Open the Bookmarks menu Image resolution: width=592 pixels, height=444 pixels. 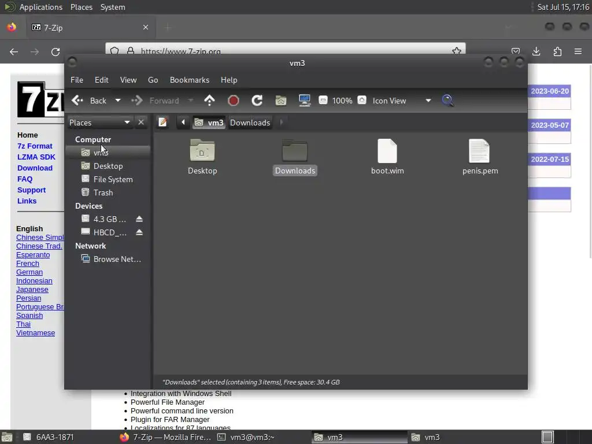pyautogui.click(x=190, y=80)
